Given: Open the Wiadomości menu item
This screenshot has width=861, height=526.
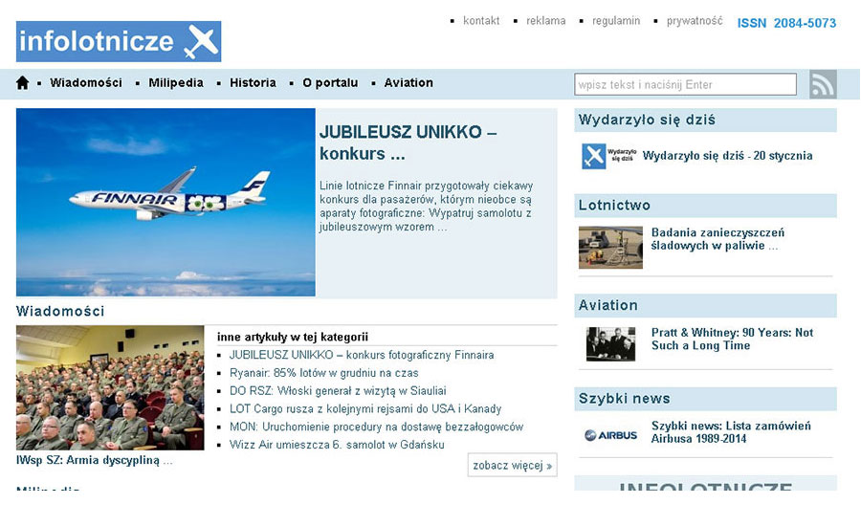Looking at the screenshot, I should click(x=86, y=83).
